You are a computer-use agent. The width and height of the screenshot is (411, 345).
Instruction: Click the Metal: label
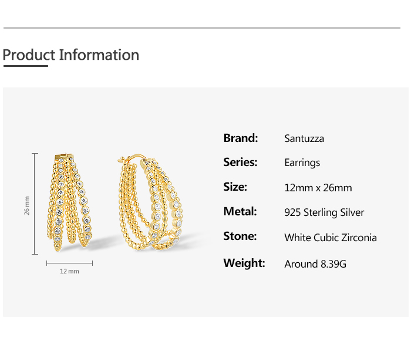pos(240,212)
